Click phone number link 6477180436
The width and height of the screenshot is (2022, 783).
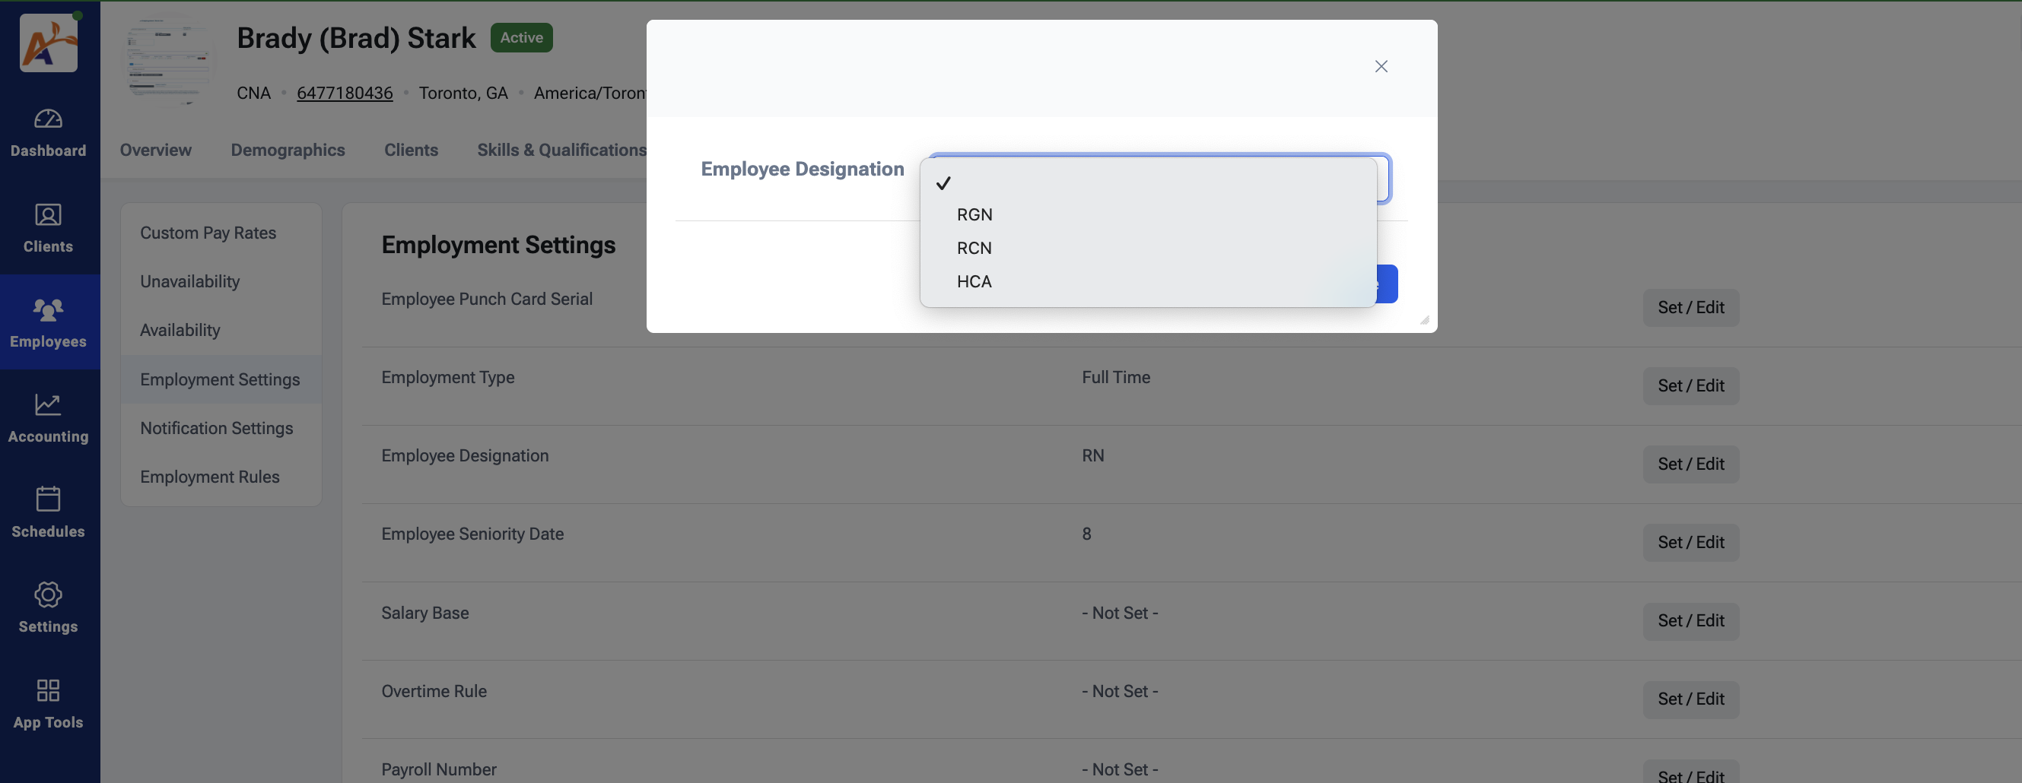(345, 94)
